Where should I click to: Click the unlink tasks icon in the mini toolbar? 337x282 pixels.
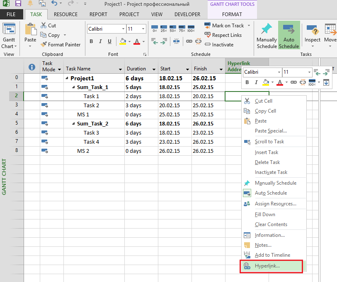coord(303,82)
